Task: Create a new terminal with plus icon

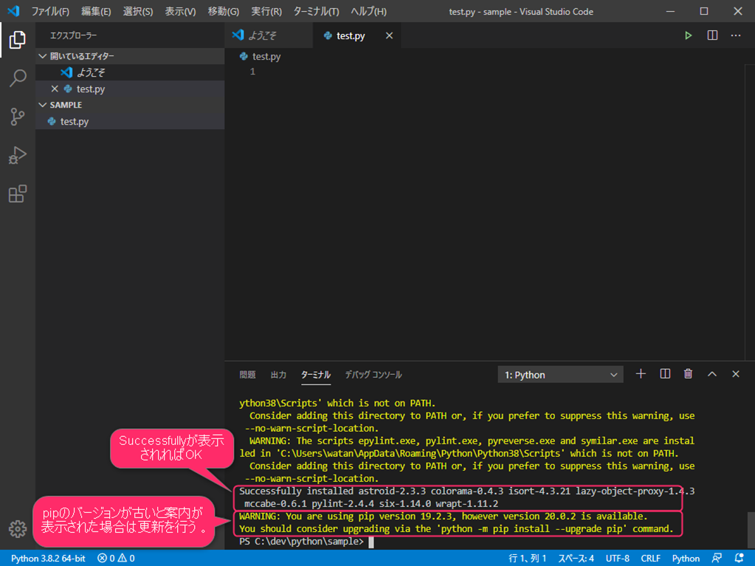Action: click(x=641, y=374)
